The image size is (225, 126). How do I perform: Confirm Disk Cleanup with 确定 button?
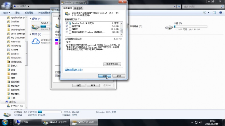105,76
